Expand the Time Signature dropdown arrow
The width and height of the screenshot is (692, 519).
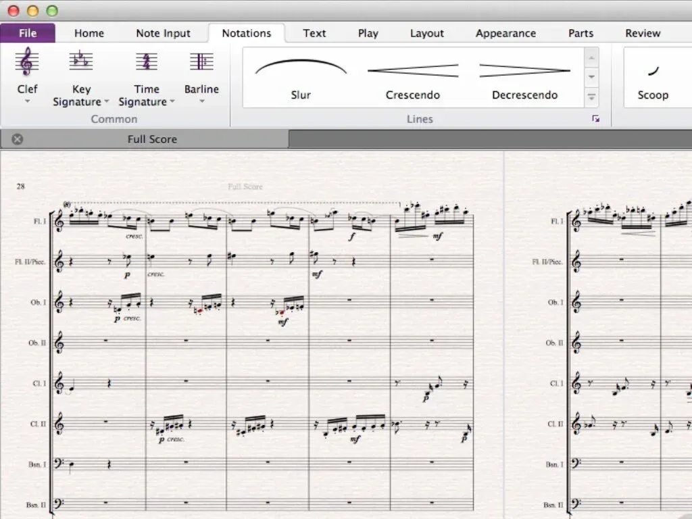[172, 101]
